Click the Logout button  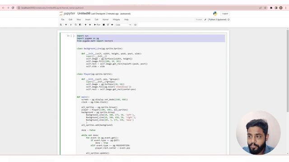(x=225, y=13)
